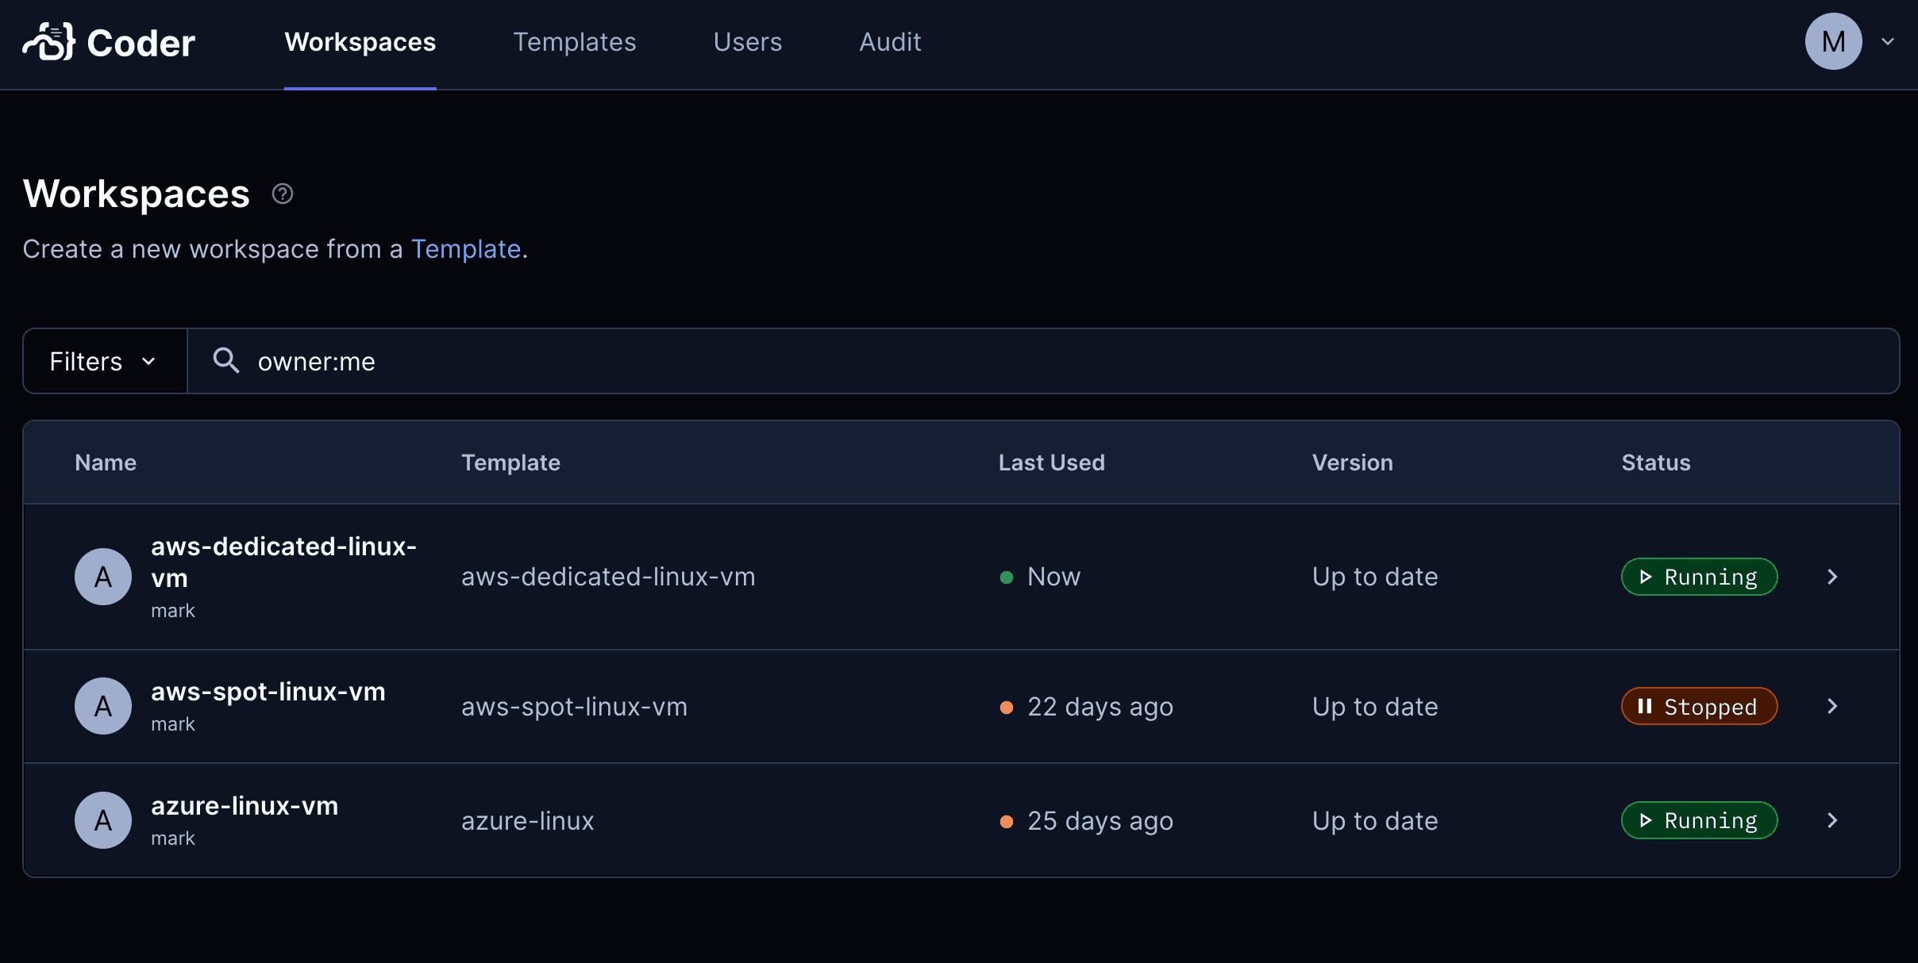
Task: Click the Running status badge of aws-dedicated-linux-vm
Action: tap(1699, 577)
